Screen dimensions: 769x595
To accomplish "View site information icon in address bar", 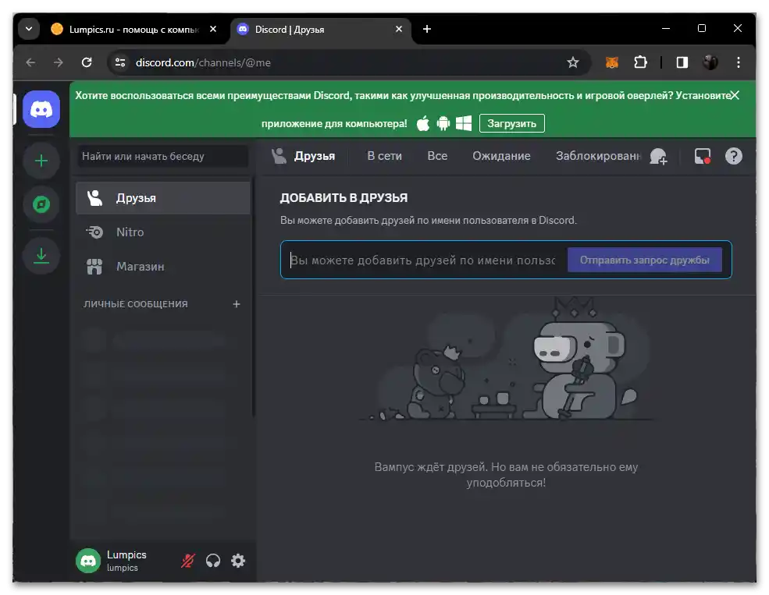I will (x=120, y=62).
